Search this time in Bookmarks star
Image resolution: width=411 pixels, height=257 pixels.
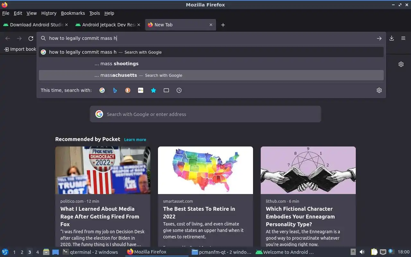pos(153,90)
